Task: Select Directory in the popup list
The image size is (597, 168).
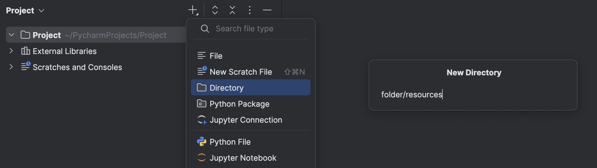Action: click(x=227, y=88)
